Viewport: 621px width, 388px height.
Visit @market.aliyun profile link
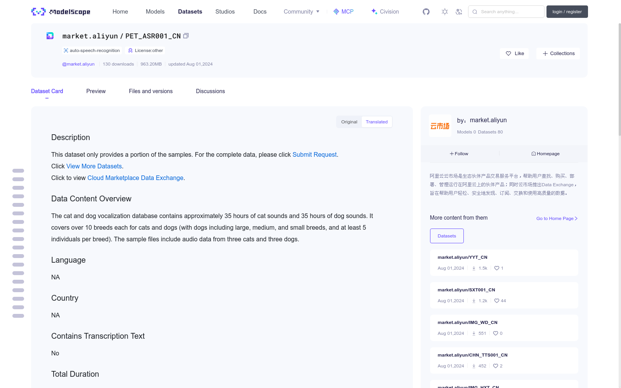pyautogui.click(x=78, y=64)
